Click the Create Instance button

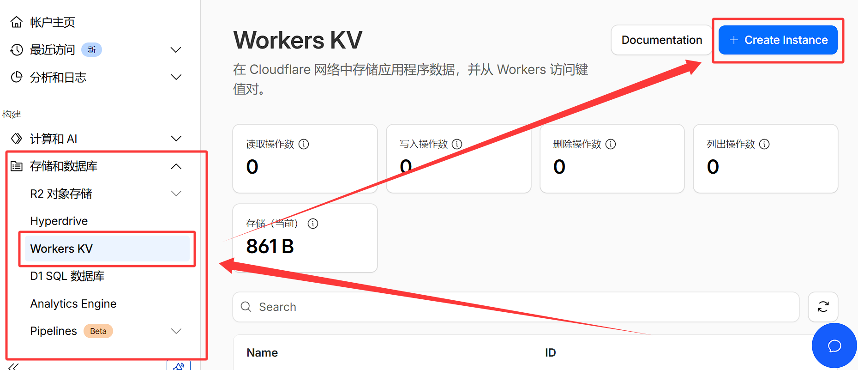pos(778,40)
